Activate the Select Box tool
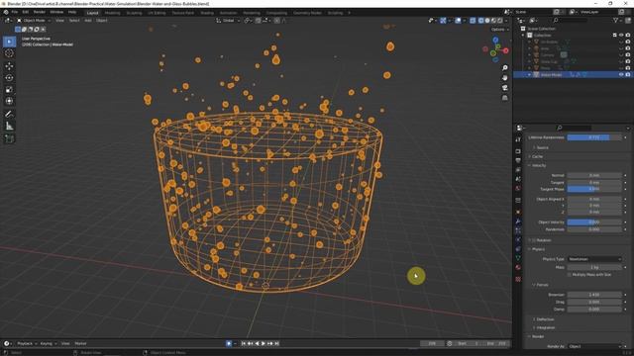 tap(9, 42)
